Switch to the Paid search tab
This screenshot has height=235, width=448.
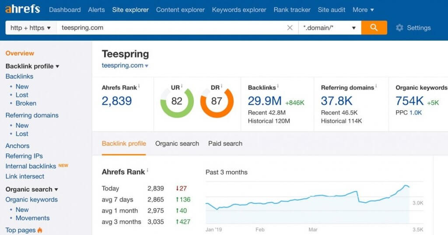click(225, 143)
